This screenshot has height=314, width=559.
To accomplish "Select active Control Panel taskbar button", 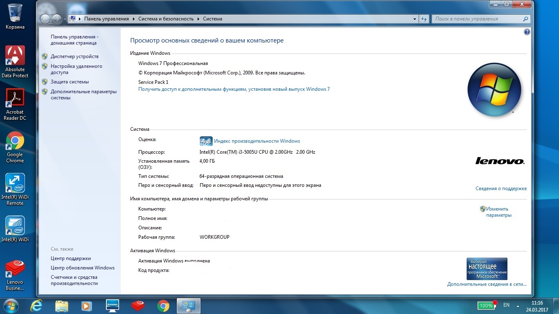I will pos(188,306).
